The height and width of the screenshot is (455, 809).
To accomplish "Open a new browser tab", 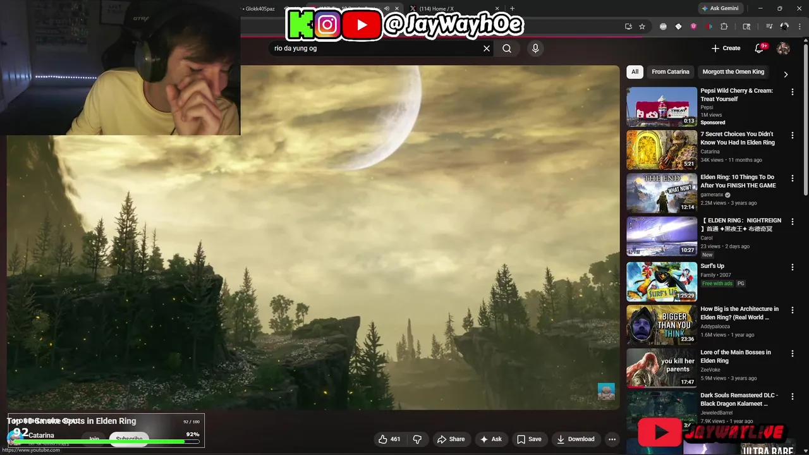I will (512, 9).
